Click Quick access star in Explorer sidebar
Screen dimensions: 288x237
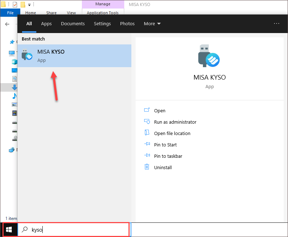[12, 42]
